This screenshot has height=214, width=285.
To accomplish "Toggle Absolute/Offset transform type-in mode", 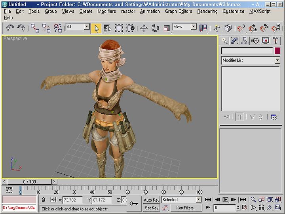I will [x=53, y=200].
